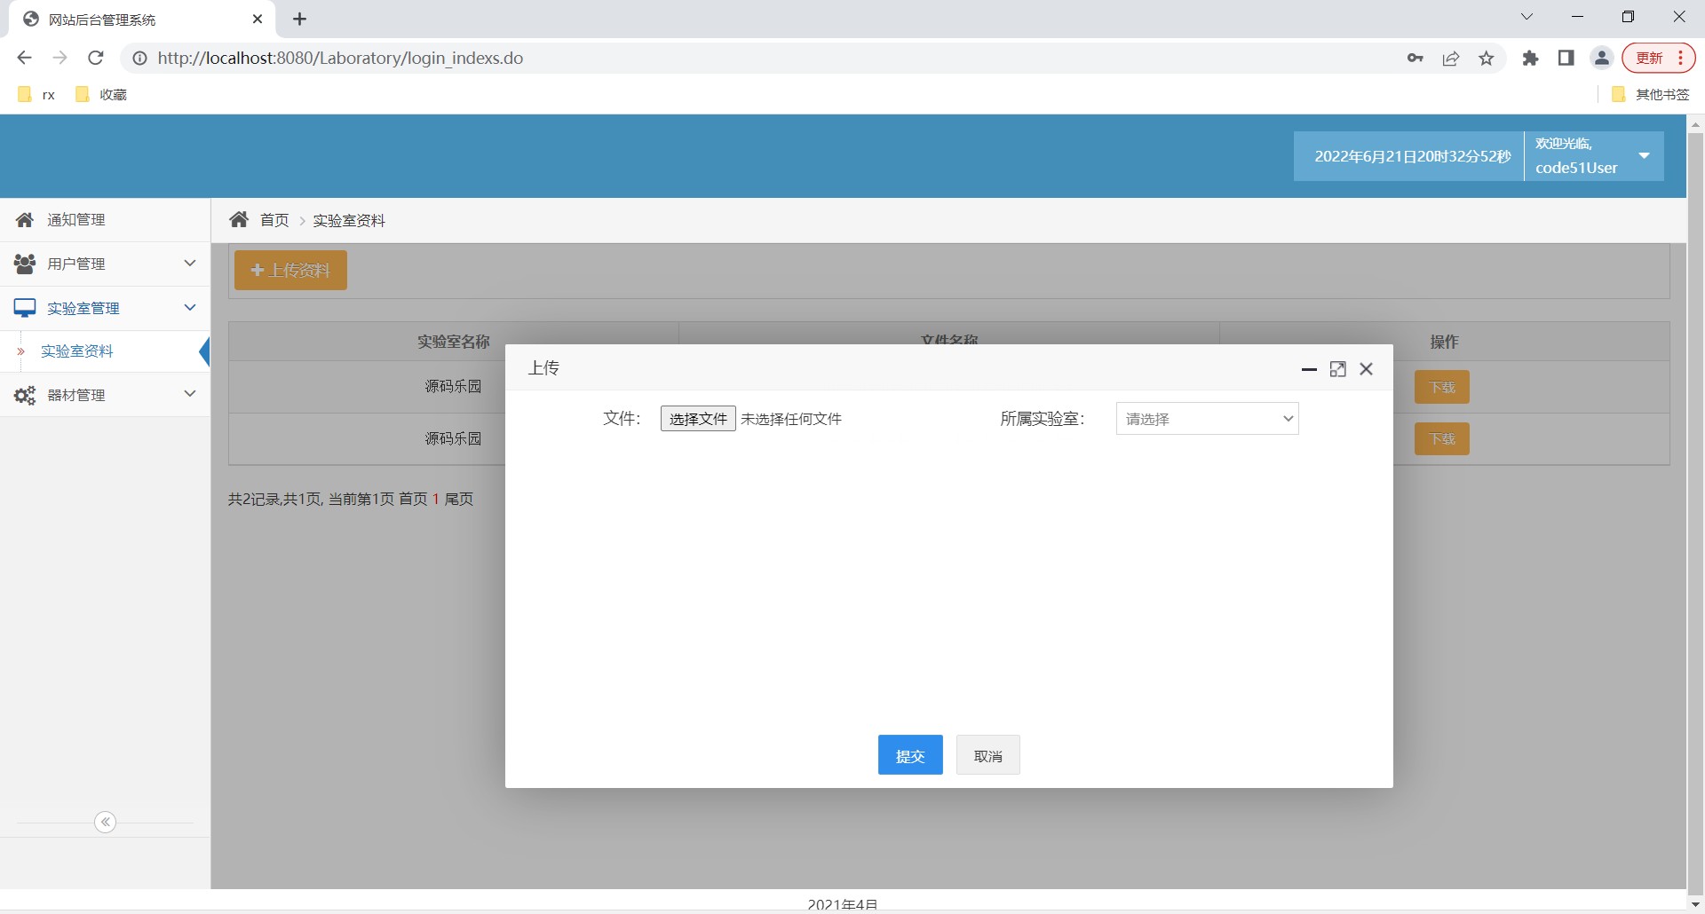This screenshot has width=1705, height=914.
Task: Open the rx bookmark folder
Action: pyautogui.click(x=37, y=94)
